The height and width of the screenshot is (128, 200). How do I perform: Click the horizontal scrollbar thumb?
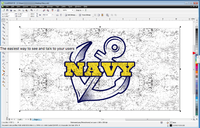147,119
